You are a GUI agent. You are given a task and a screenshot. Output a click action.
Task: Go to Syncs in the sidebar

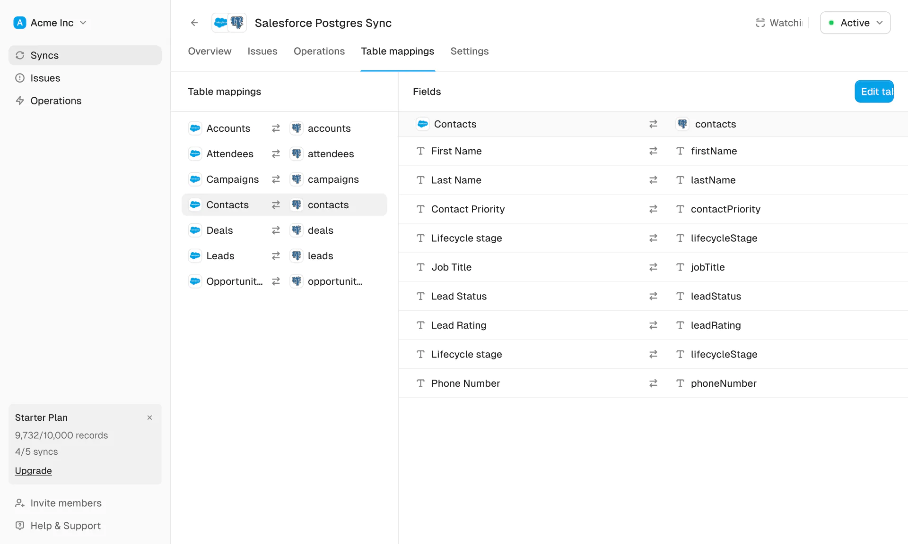[x=85, y=55]
